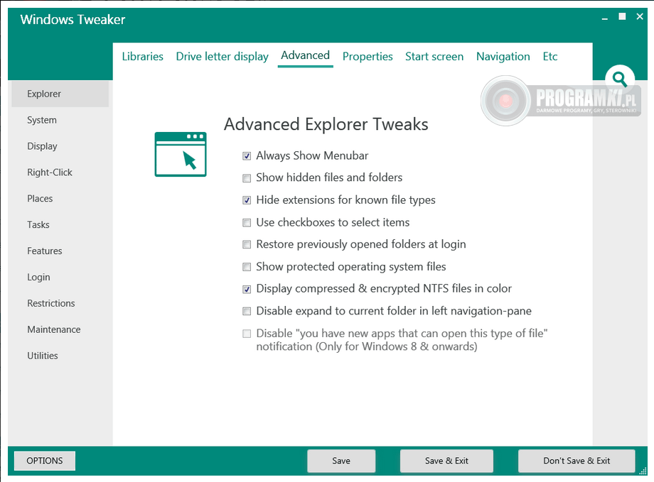This screenshot has width=654, height=482.
Task: Open the Display category
Action: [60, 146]
